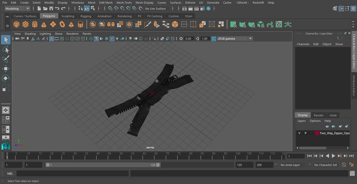The width and height of the screenshot is (357, 184).
Task: Click the Extrude shelf icon
Action: (157, 25)
